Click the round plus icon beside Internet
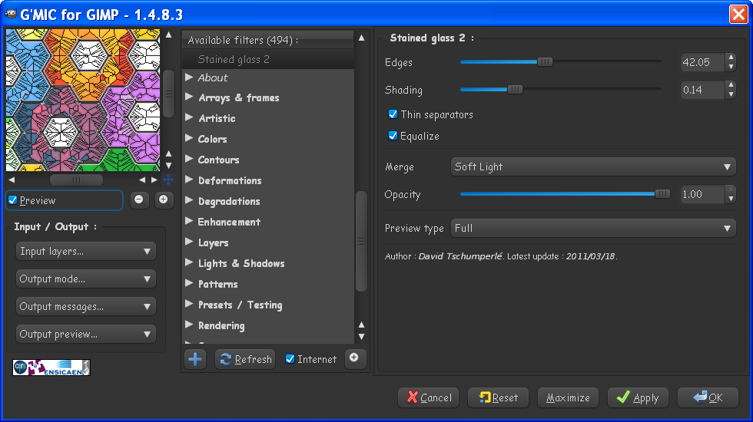 tap(354, 358)
